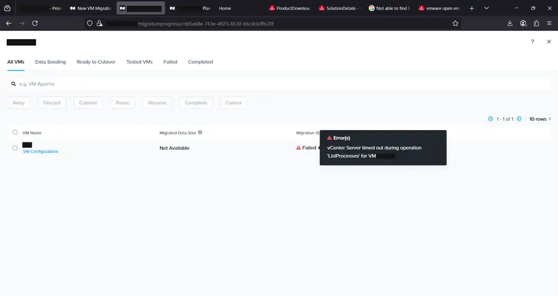Open the VM Configurations link
This screenshot has width=558, height=296.
(40, 151)
